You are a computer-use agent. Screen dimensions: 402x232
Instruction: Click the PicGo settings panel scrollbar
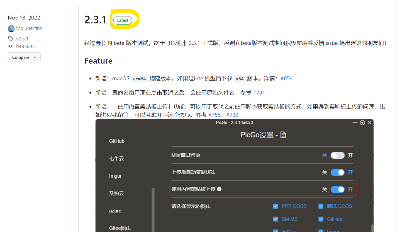(372, 228)
